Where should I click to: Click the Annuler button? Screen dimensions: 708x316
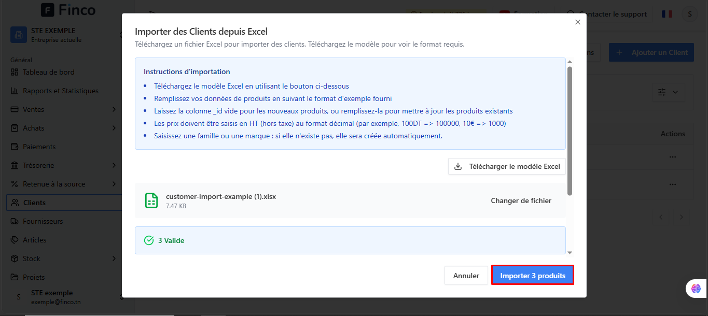pyautogui.click(x=466, y=276)
